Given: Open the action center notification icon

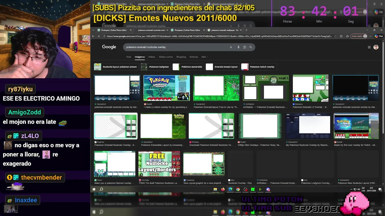Looking at the screenshot, I should (x=380, y=189).
